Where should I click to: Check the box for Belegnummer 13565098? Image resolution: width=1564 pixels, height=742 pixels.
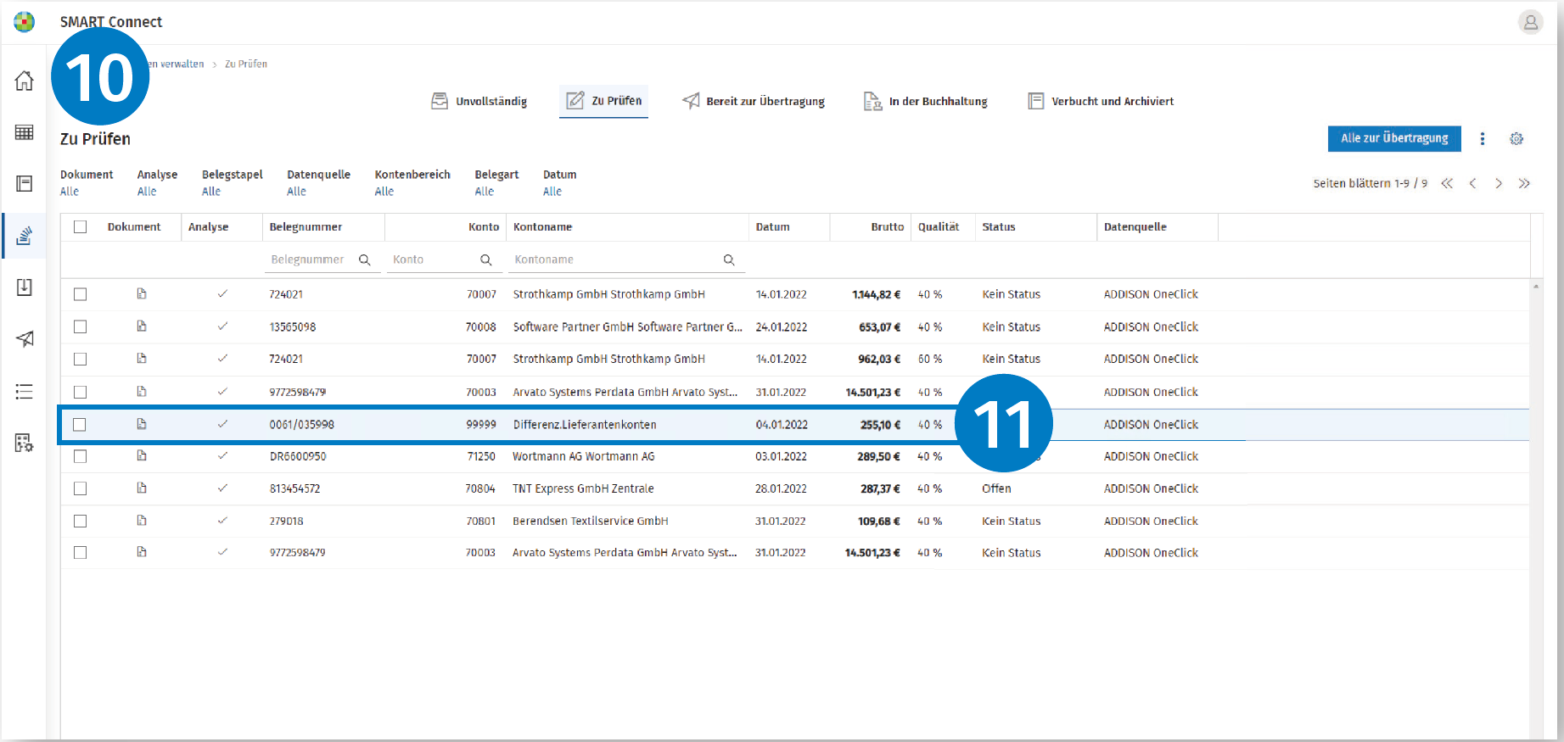click(81, 327)
